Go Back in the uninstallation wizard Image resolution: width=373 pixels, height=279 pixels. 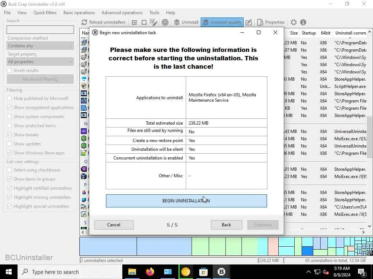[x=226, y=225]
